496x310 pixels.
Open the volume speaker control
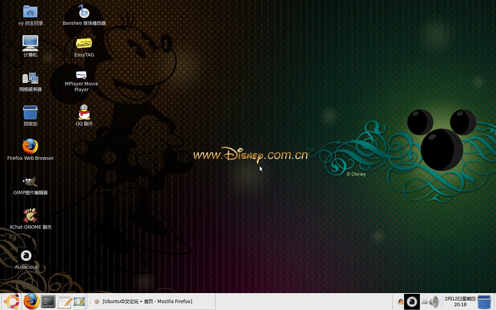tap(436, 302)
